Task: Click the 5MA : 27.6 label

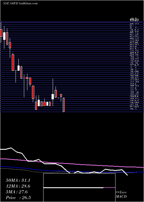Action: pos(17,192)
